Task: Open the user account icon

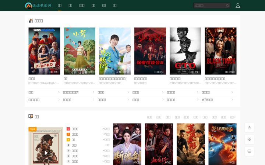Action: coord(238,5)
